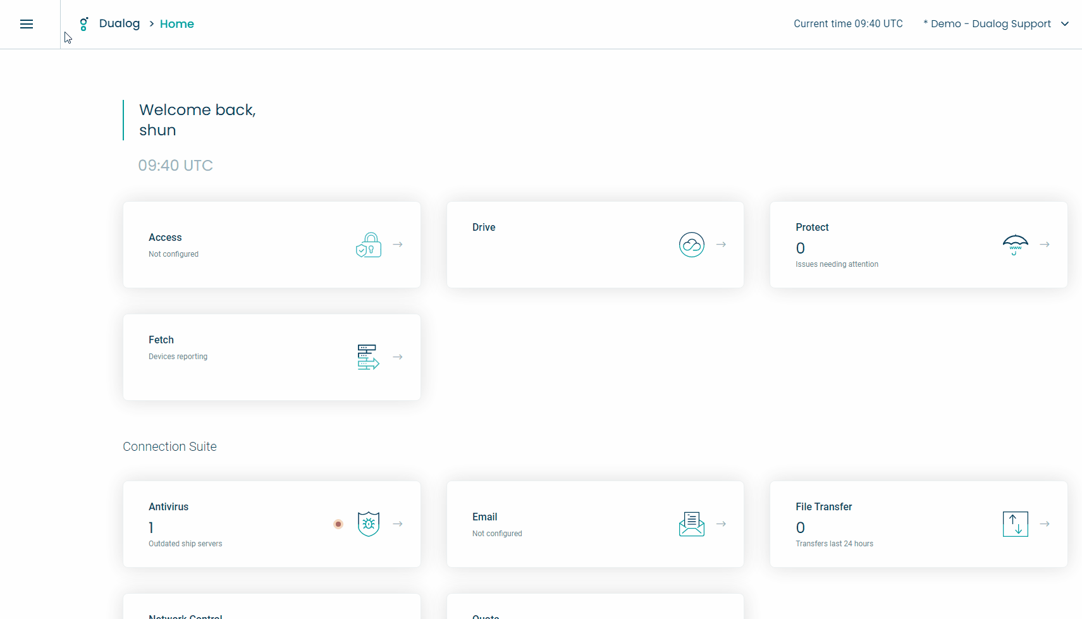
Task: Navigate to Drive using its arrow
Action: [x=722, y=244]
